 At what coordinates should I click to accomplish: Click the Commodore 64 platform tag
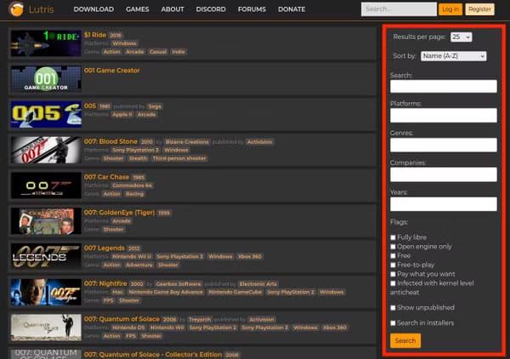pyautogui.click(x=132, y=185)
